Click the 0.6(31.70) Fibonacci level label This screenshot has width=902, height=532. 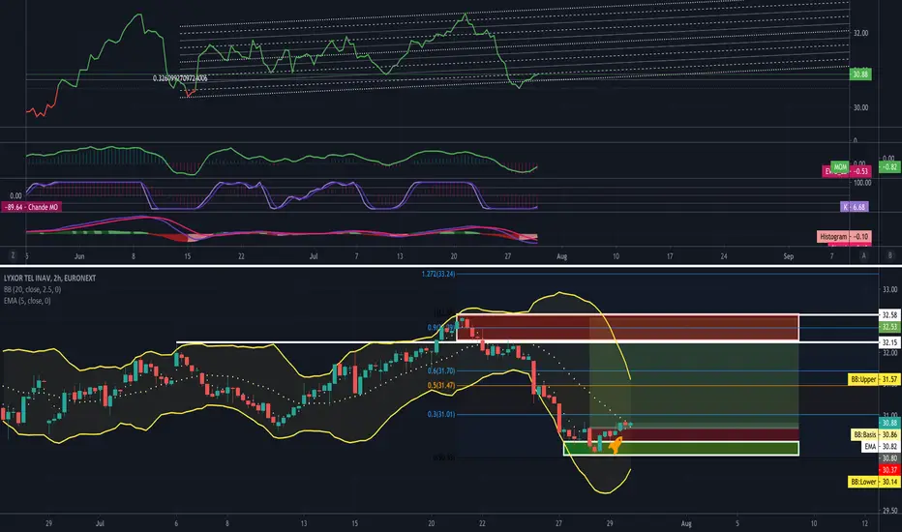(x=441, y=371)
